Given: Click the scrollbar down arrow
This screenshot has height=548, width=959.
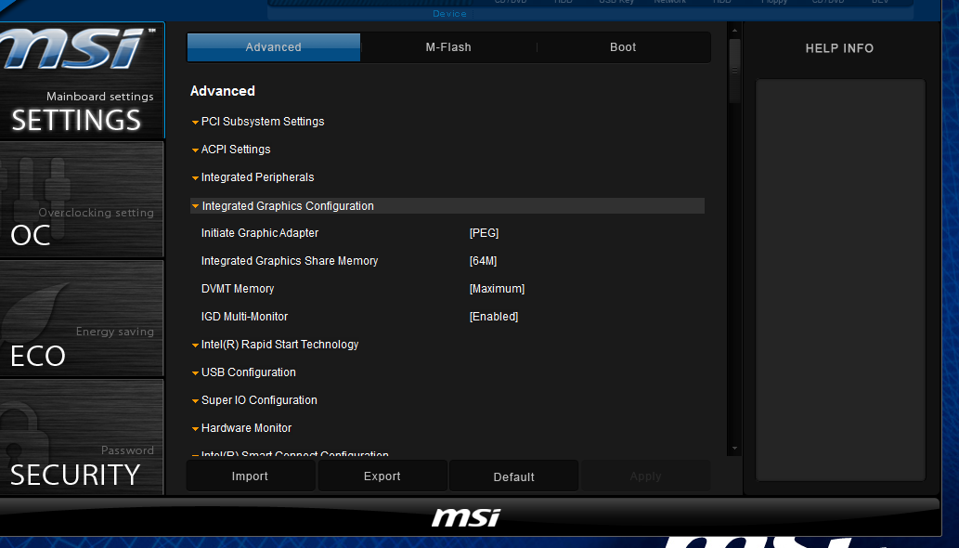Looking at the screenshot, I should [734, 449].
